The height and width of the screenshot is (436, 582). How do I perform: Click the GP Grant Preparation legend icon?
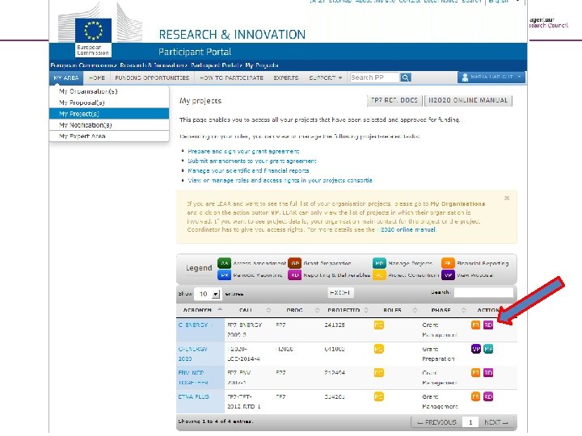(295, 263)
